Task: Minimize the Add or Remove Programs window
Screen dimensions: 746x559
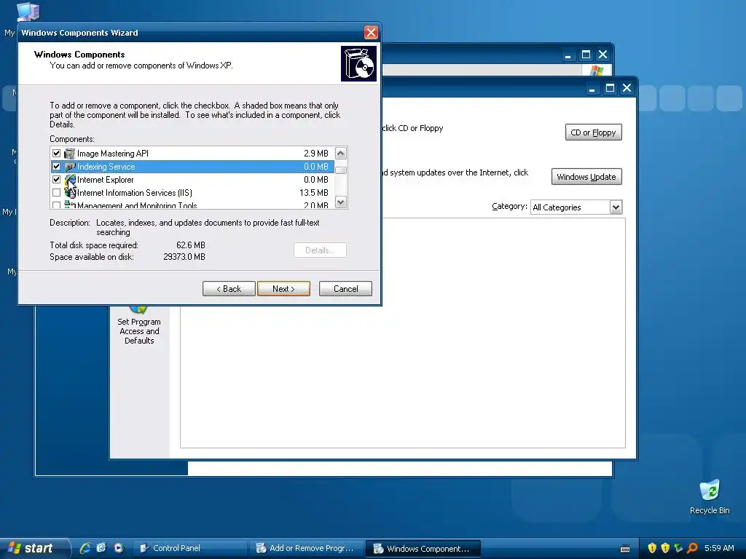Action: click(x=592, y=88)
